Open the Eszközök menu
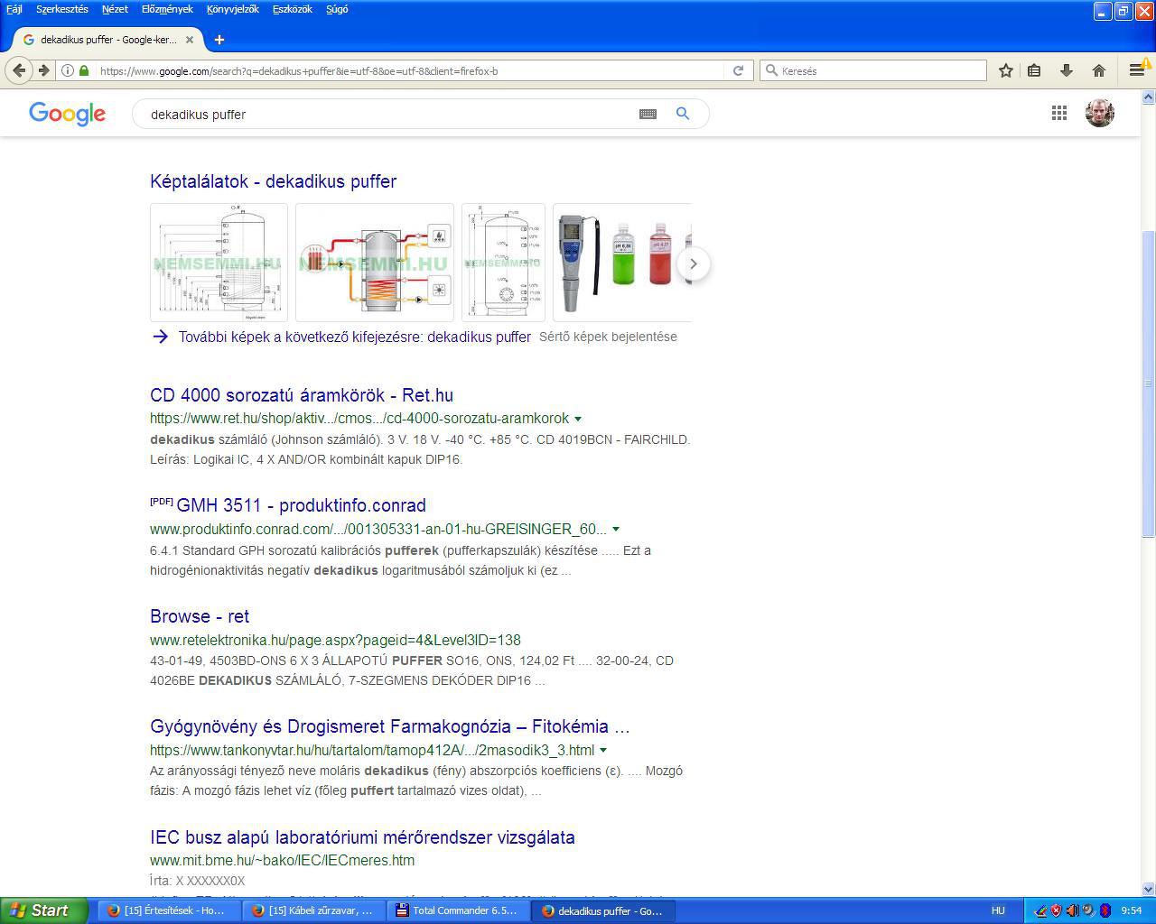 (292, 9)
